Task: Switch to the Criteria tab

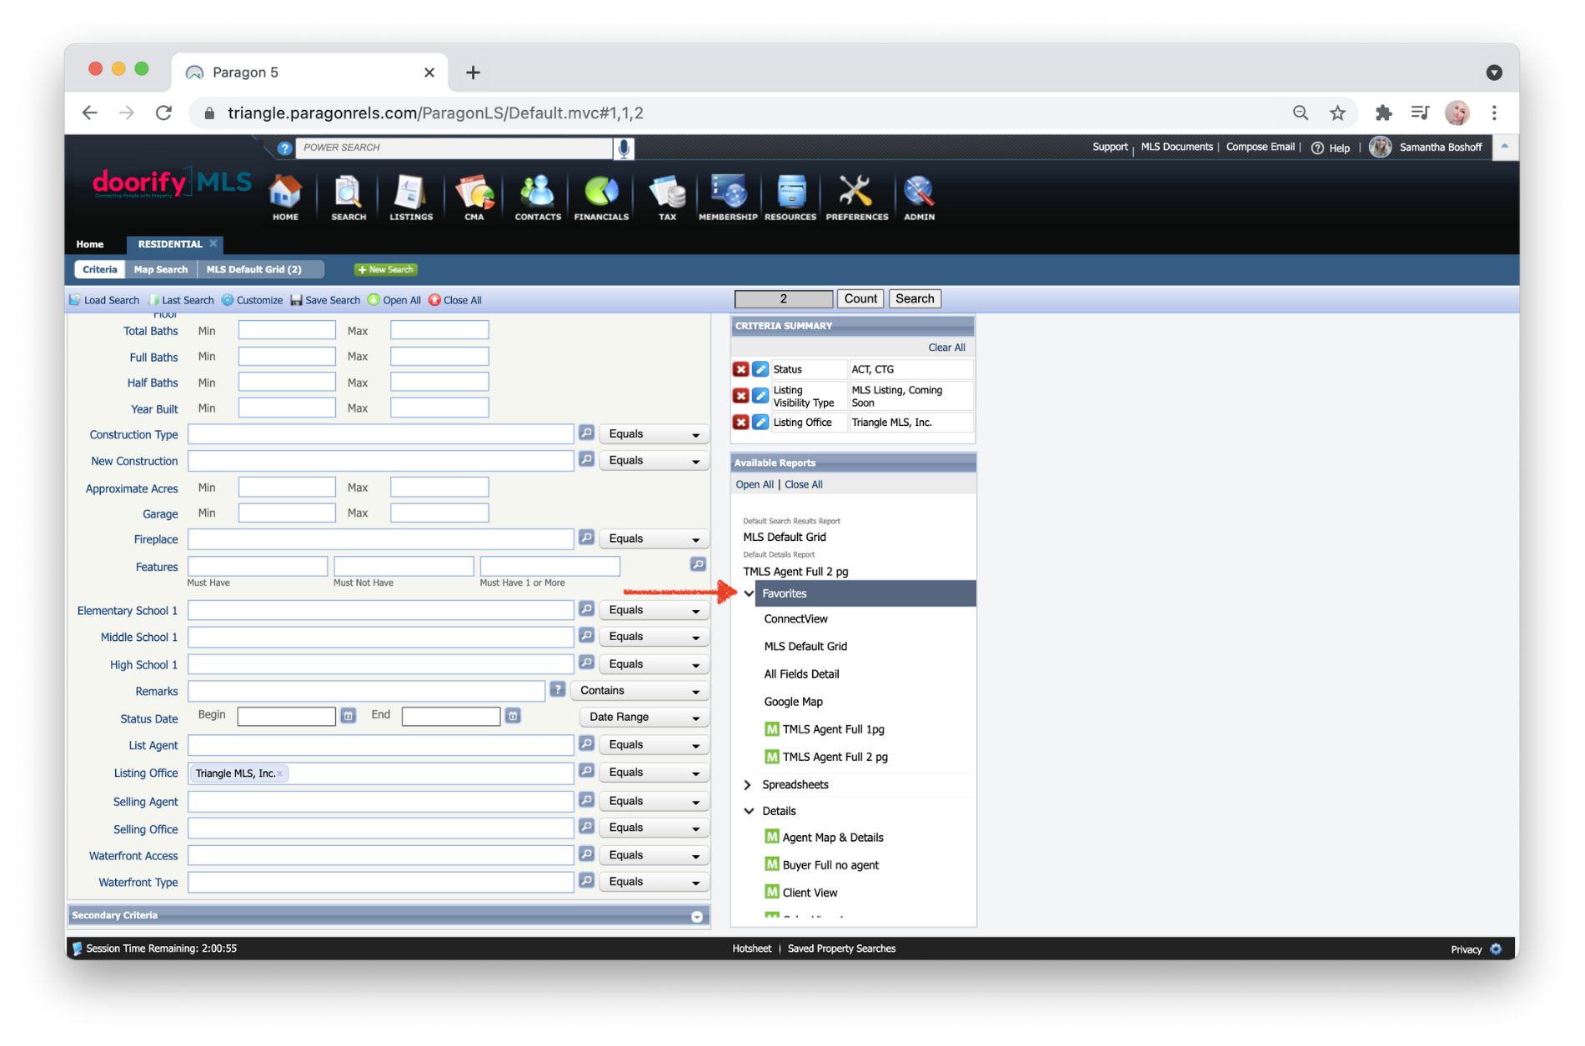Action: pos(99,269)
